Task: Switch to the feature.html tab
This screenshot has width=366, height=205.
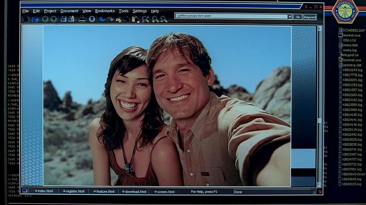Action: (104, 191)
